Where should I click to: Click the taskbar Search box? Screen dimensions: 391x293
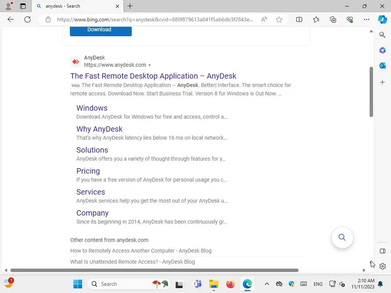(129, 284)
